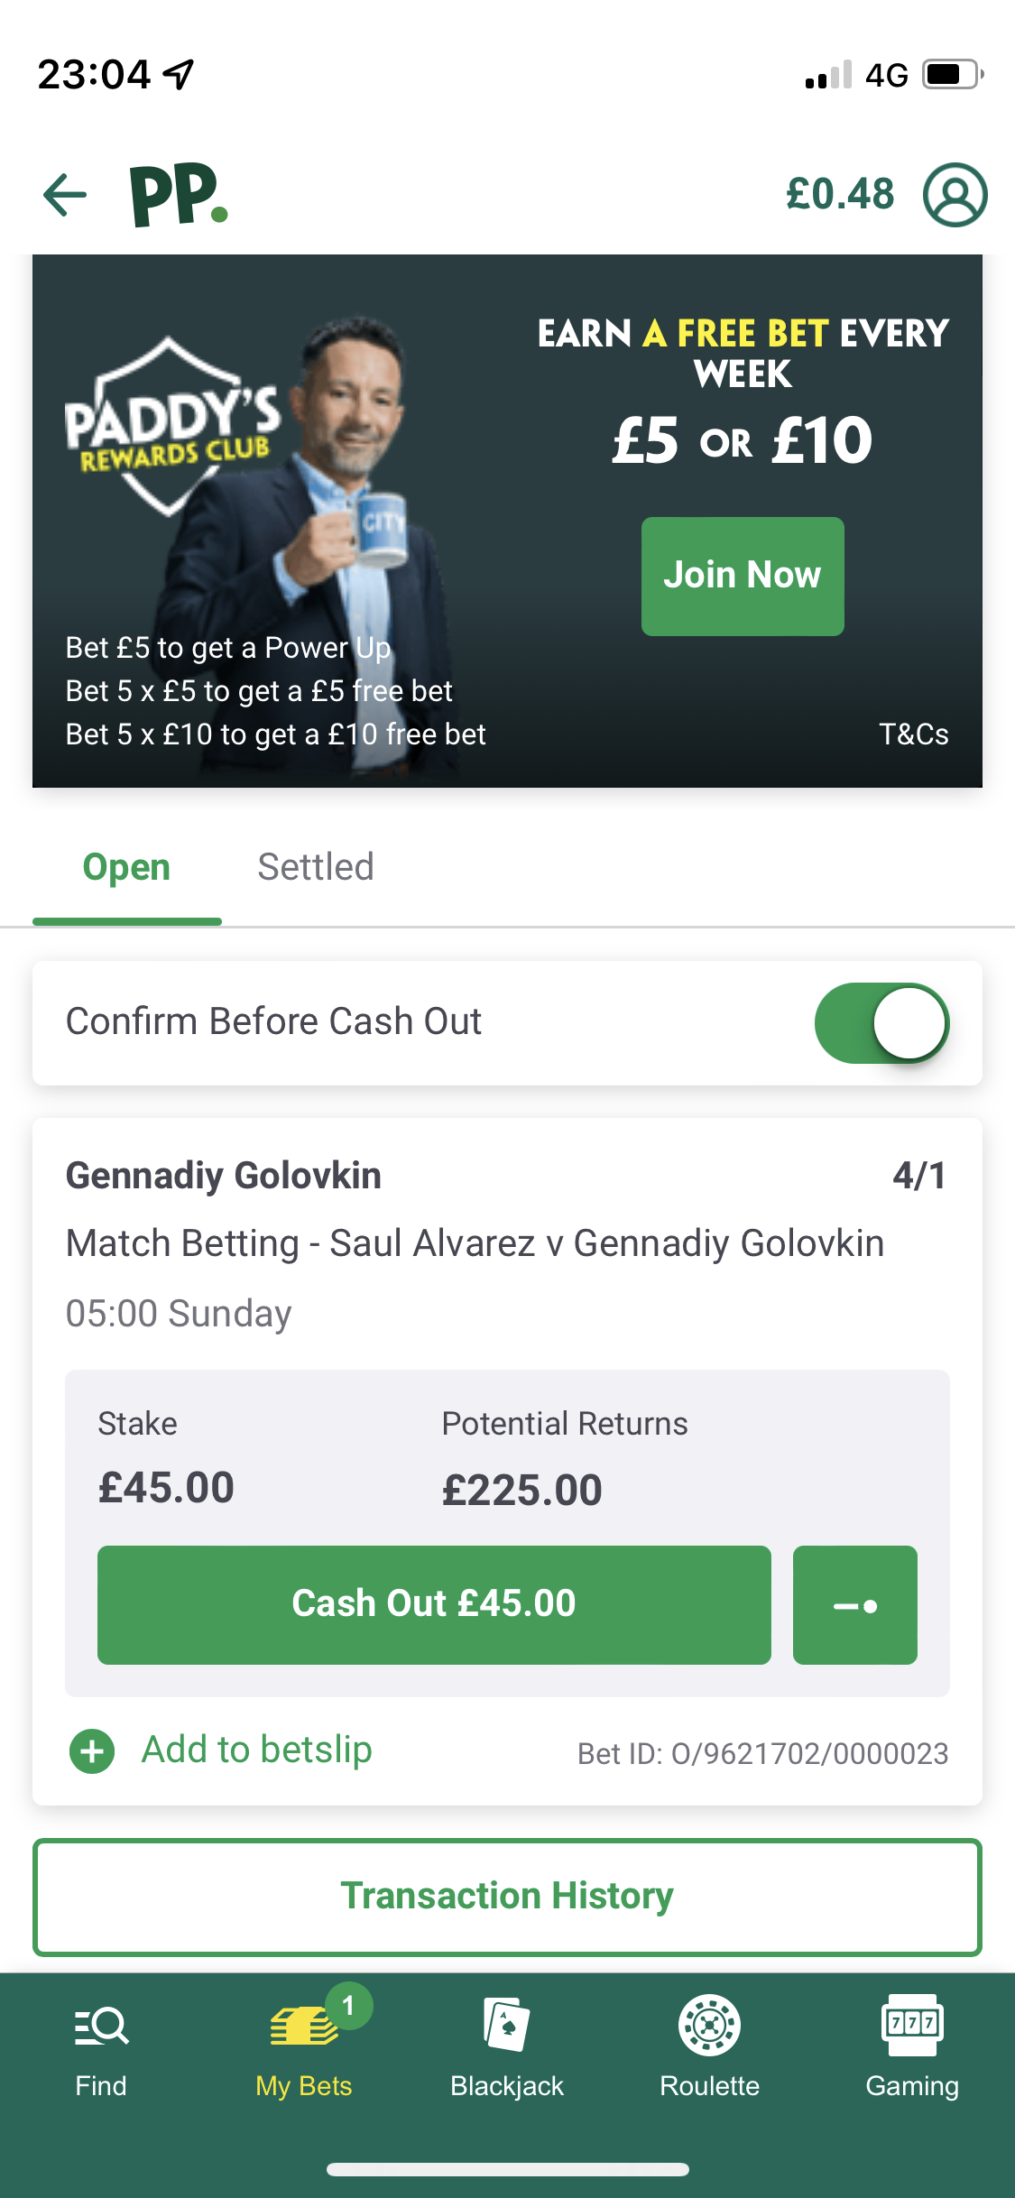Toggle Confirm Before Cash Out switch
The width and height of the screenshot is (1015, 2198).
coord(881,1023)
